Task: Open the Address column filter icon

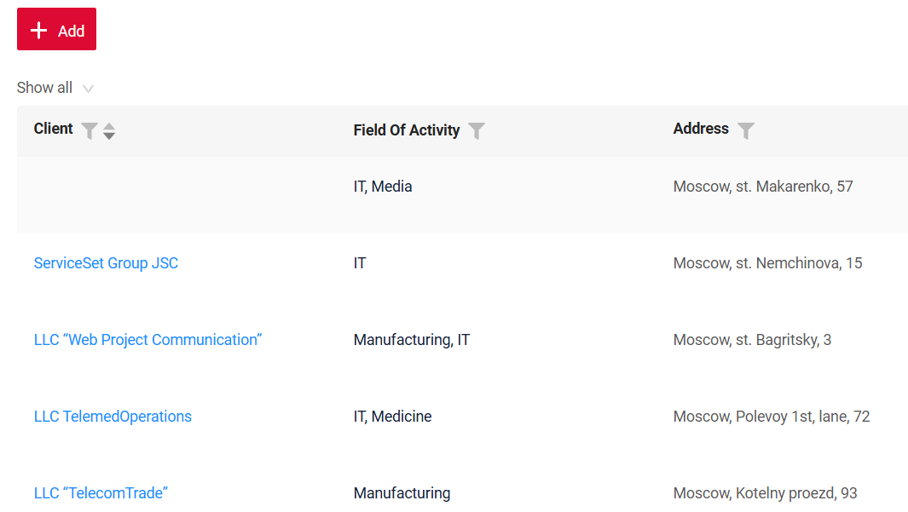Action: tap(746, 130)
